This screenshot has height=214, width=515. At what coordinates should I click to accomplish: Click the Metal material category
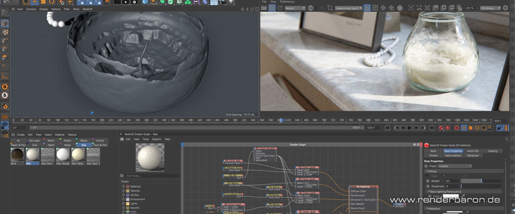point(67,144)
